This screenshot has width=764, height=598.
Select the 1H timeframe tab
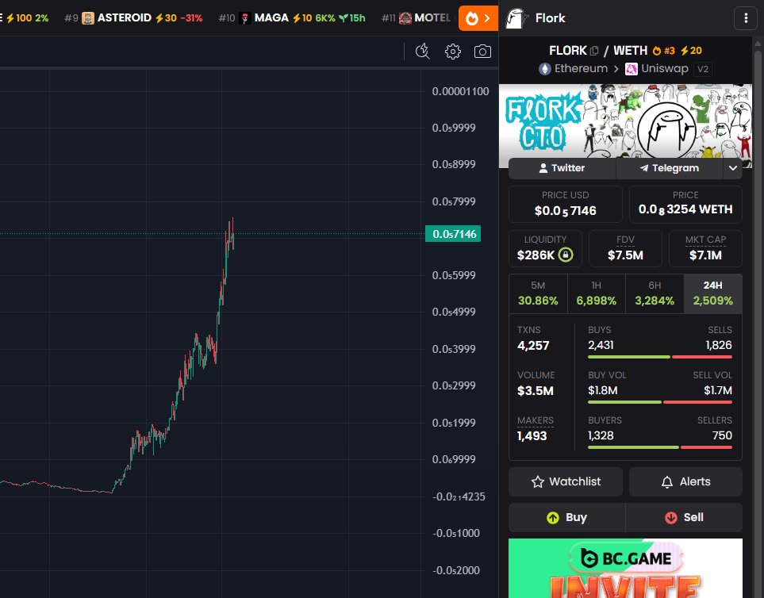click(597, 293)
